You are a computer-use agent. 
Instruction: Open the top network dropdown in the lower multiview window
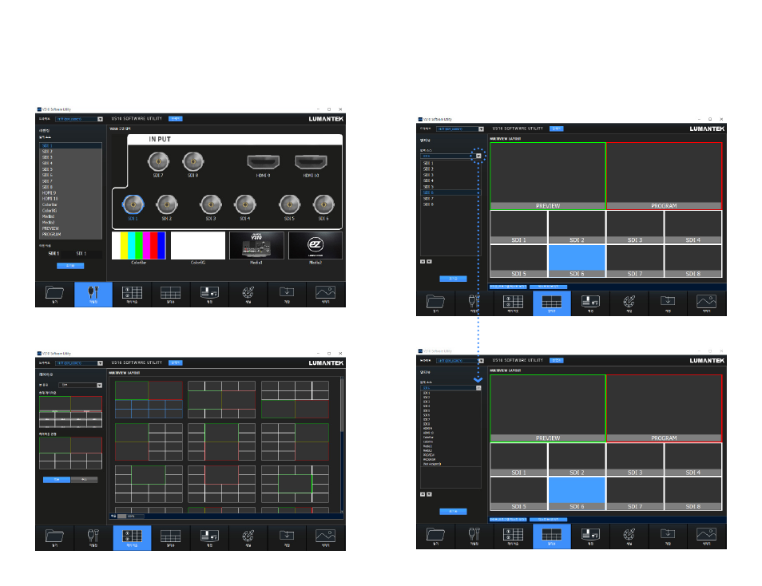[481, 361]
